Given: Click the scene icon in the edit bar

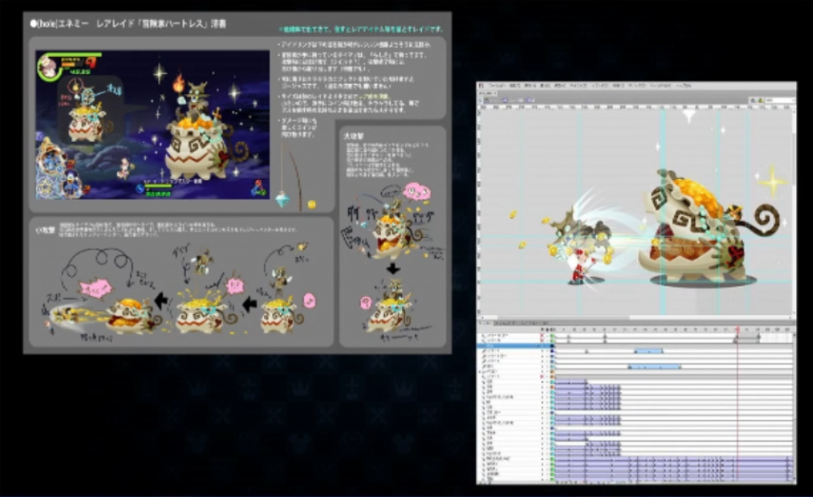Looking at the screenshot, I should 487,100.
